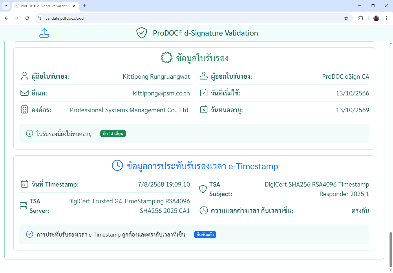Click the ใบรับรองนี้ยังไม่หมดอายุ status text
The image size is (393, 273).
pos(64,134)
